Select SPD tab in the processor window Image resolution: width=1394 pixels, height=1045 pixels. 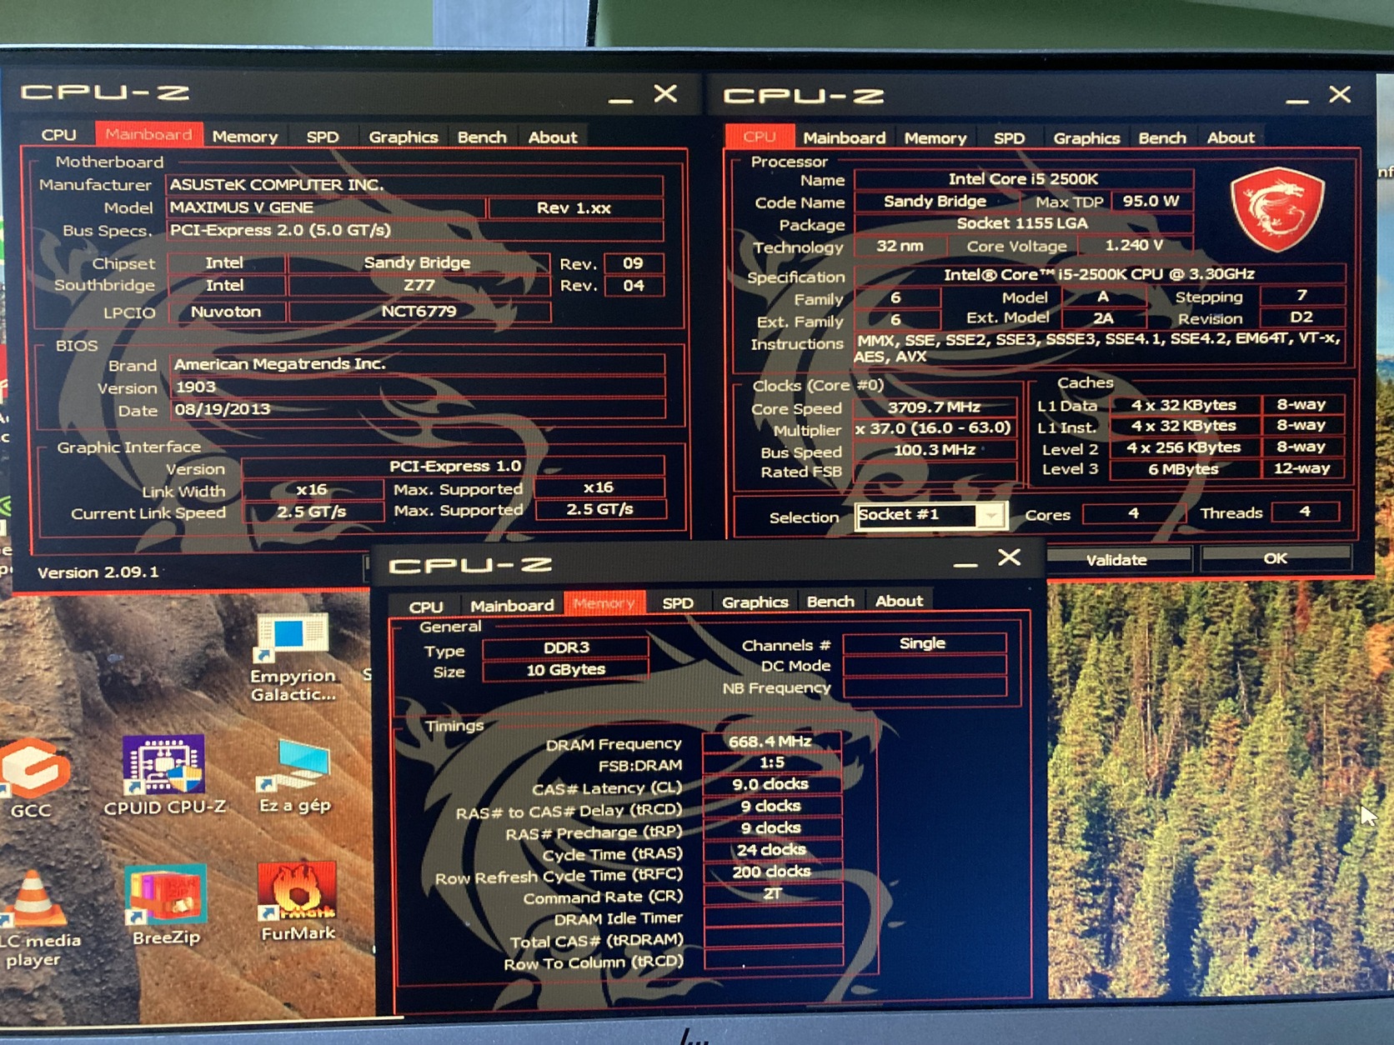[1009, 138]
